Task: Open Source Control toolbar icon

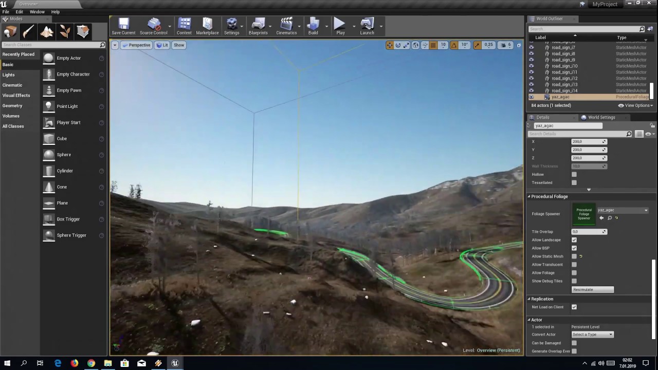Action: [153, 26]
